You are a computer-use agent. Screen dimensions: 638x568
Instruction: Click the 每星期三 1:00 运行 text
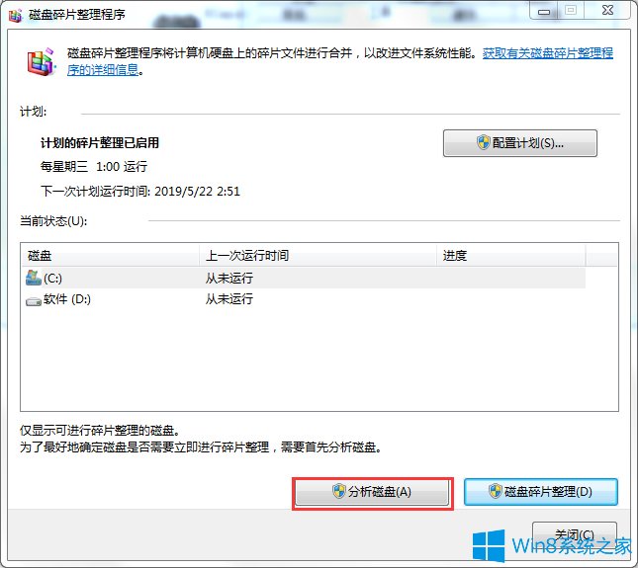coord(94,167)
